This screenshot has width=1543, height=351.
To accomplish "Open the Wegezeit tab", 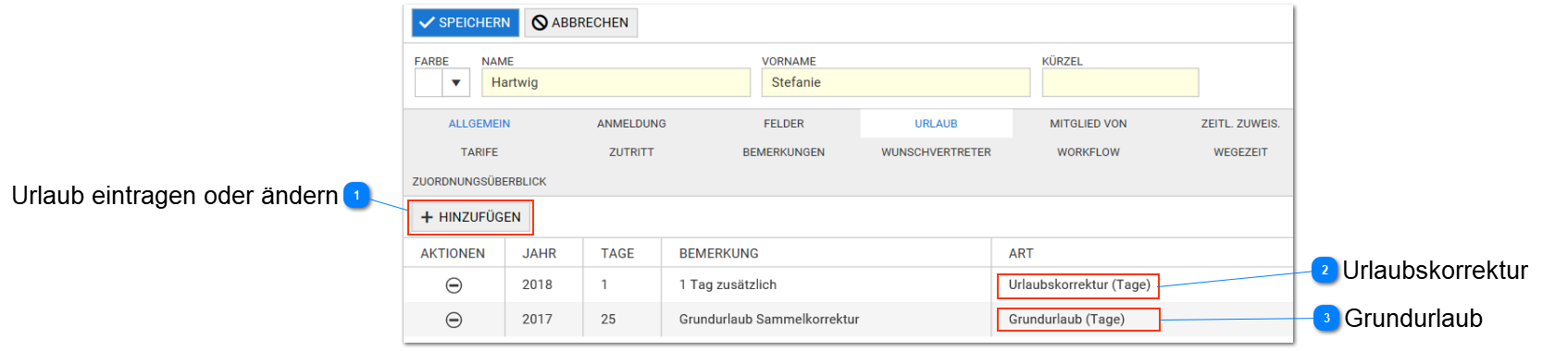I will coord(1240,152).
